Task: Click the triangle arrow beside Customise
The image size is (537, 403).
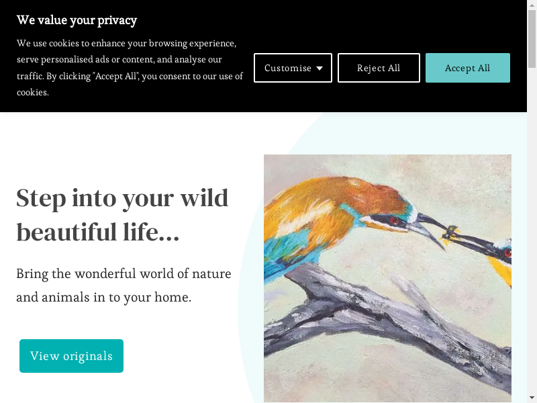Action: (x=320, y=68)
